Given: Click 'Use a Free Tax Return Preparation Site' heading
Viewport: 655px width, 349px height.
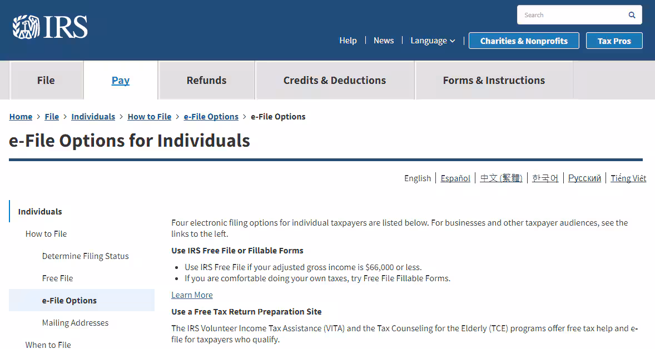Looking at the screenshot, I should (x=246, y=312).
